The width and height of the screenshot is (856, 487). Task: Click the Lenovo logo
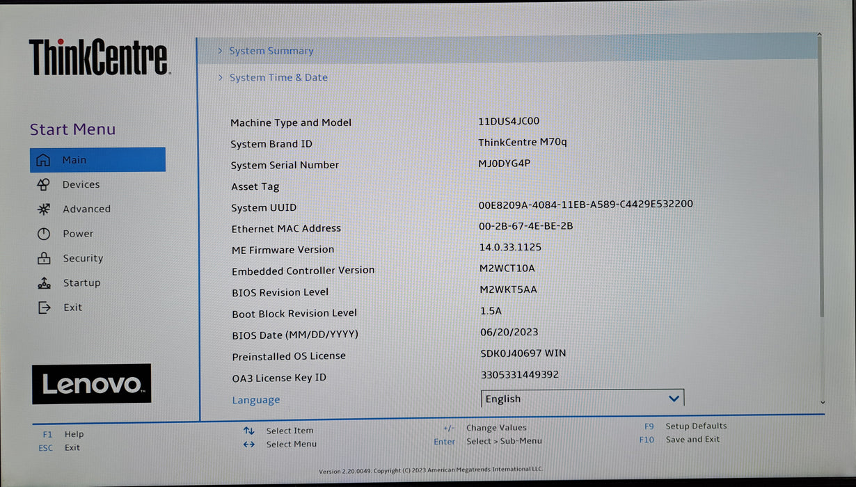(91, 384)
